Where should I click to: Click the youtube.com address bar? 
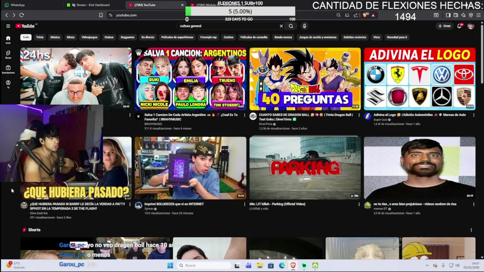pyautogui.click(x=219, y=15)
